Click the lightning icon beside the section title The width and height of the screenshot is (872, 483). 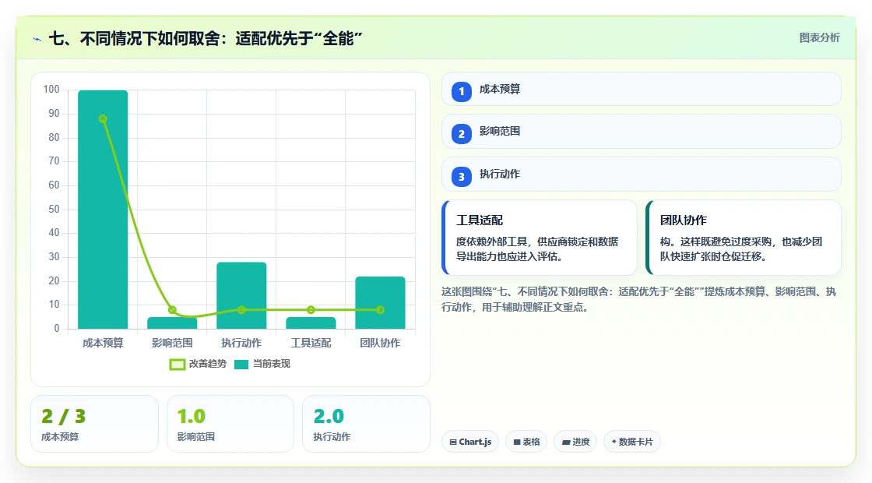(37, 39)
